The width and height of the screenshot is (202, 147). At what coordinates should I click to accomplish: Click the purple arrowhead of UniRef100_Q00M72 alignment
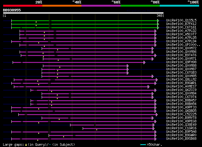click(153, 49)
